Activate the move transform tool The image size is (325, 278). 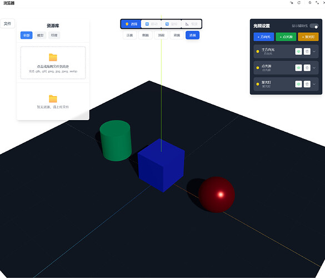click(151, 24)
